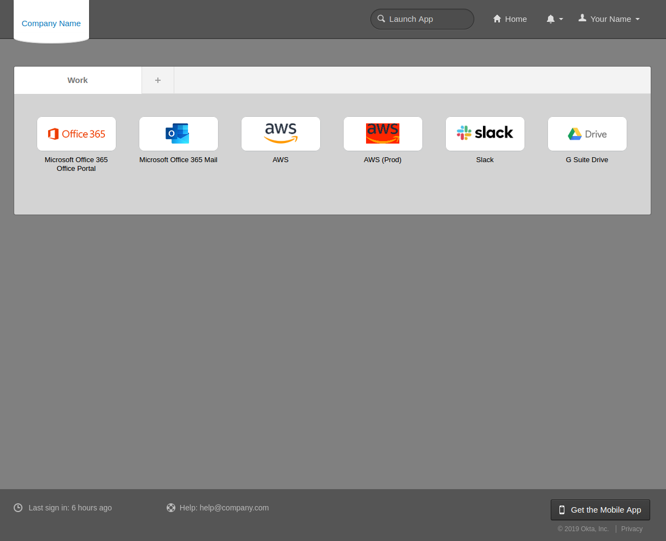Go to Home in the top navigation
Viewport: 666px width, 541px height.
pyautogui.click(x=510, y=19)
